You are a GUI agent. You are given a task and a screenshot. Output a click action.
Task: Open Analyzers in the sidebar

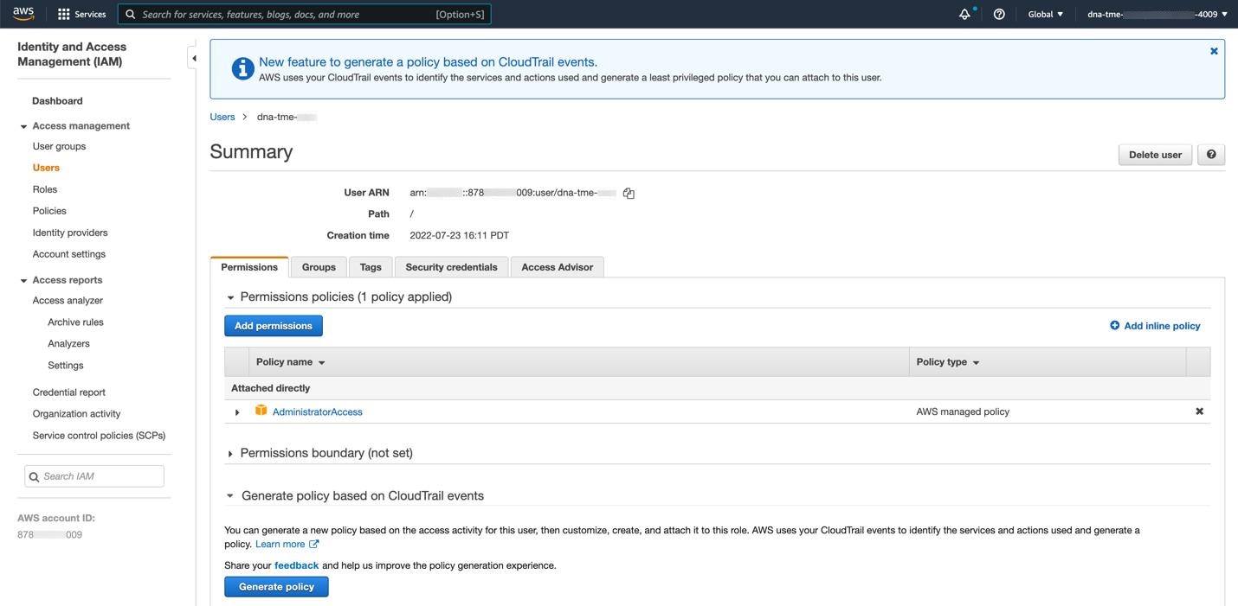pyautogui.click(x=68, y=344)
